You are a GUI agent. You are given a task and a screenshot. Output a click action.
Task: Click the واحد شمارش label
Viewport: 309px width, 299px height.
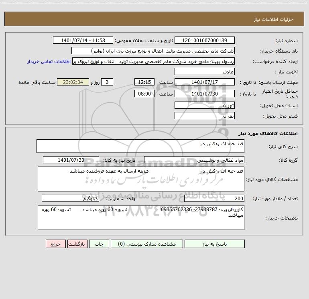[x=121, y=199]
